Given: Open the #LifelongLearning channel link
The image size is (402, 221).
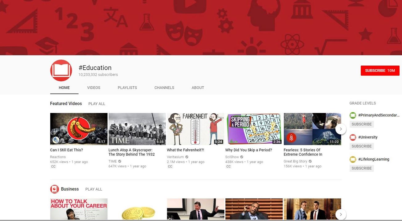Looking at the screenshot, I should (x=374, y=159).
